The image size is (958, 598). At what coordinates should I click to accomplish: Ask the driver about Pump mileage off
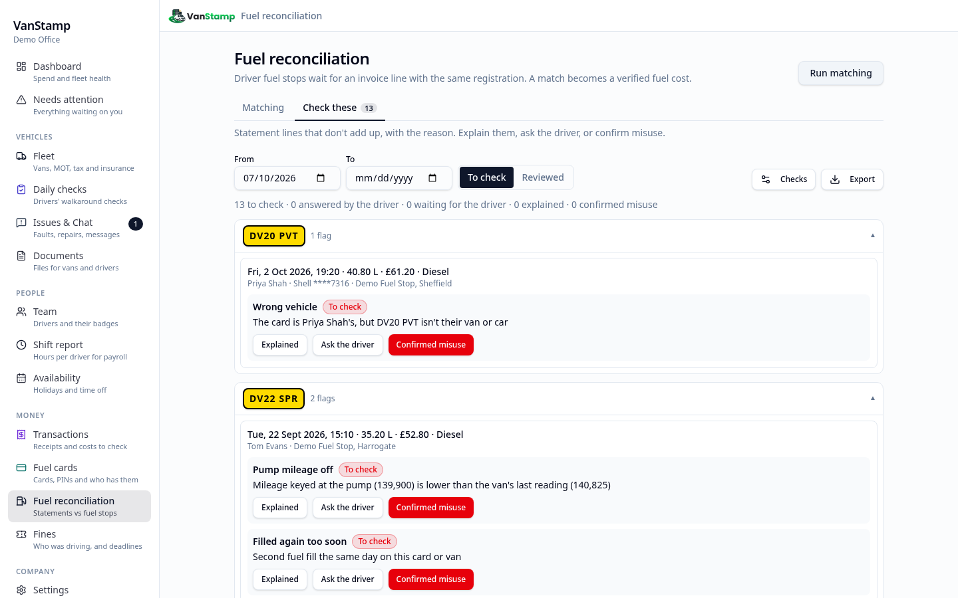coord(347,508)
